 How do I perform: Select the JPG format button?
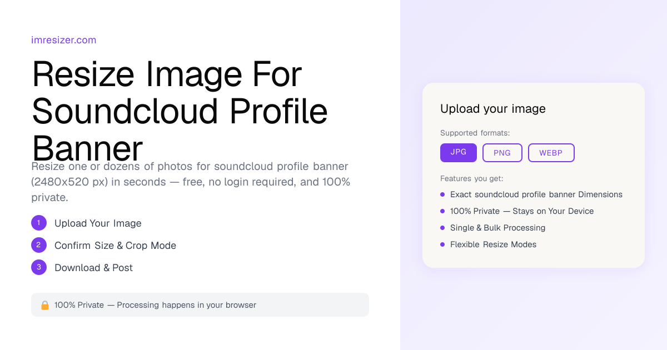(x=459, y=153)
